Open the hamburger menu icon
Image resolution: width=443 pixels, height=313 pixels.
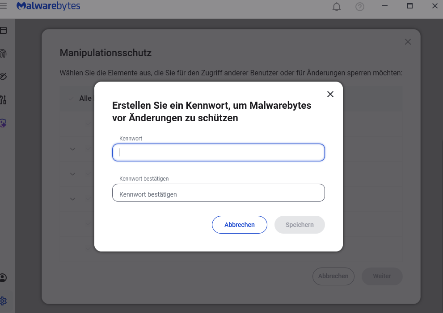click(3, 6)
